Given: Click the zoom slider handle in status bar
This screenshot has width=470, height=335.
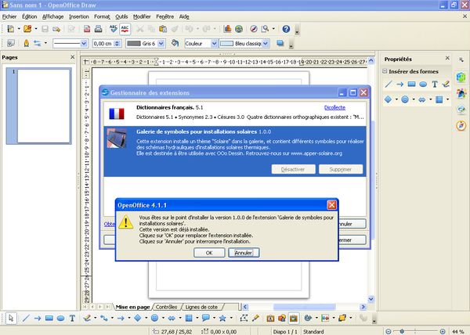Looking at the screenshot, I should click(x=402, y=331).
